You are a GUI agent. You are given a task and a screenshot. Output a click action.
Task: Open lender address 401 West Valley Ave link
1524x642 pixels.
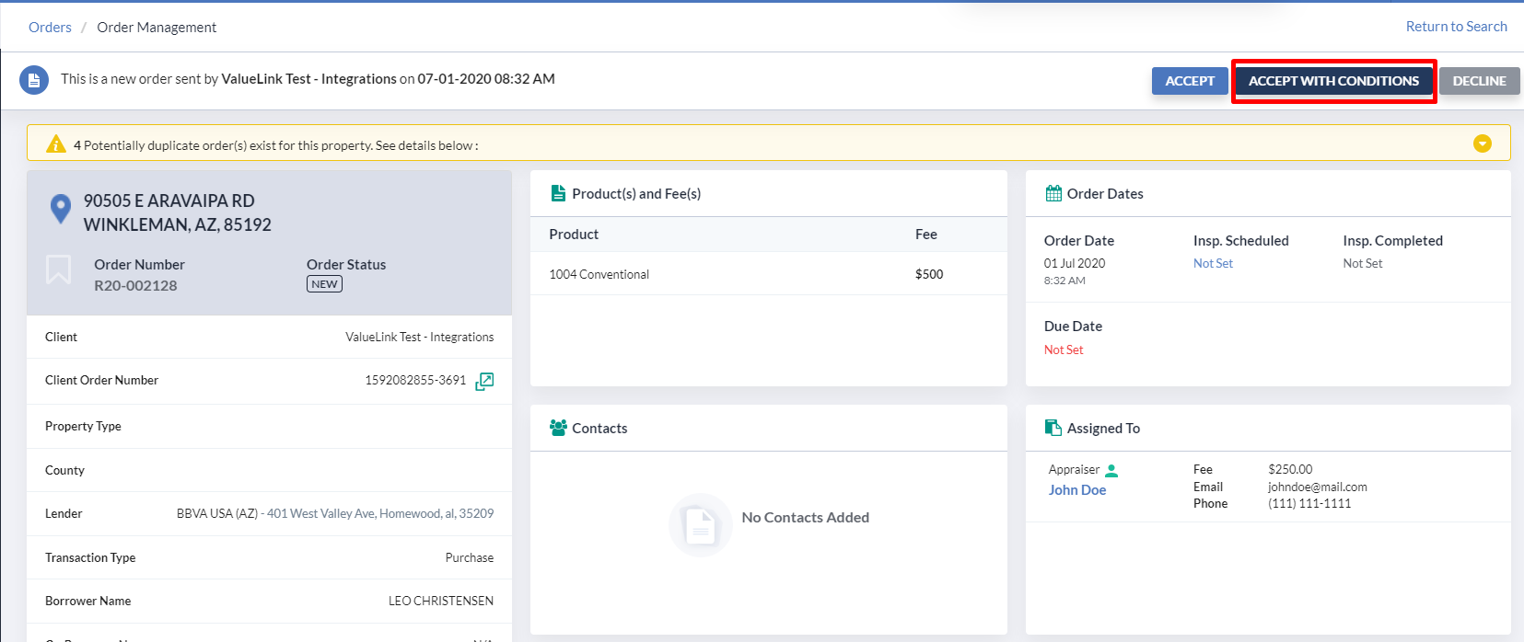(x=380, y=513)
